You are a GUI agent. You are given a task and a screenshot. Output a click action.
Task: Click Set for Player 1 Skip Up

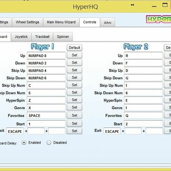coord(75,70)
